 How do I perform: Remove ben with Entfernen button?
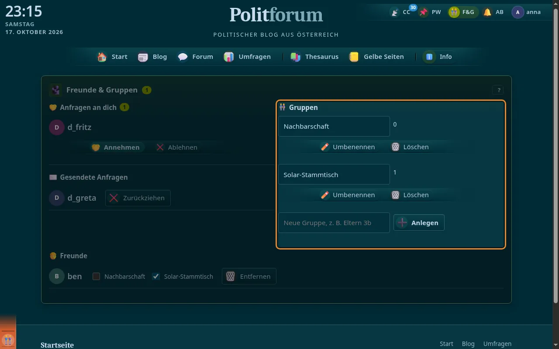click(x=249, y=276)
